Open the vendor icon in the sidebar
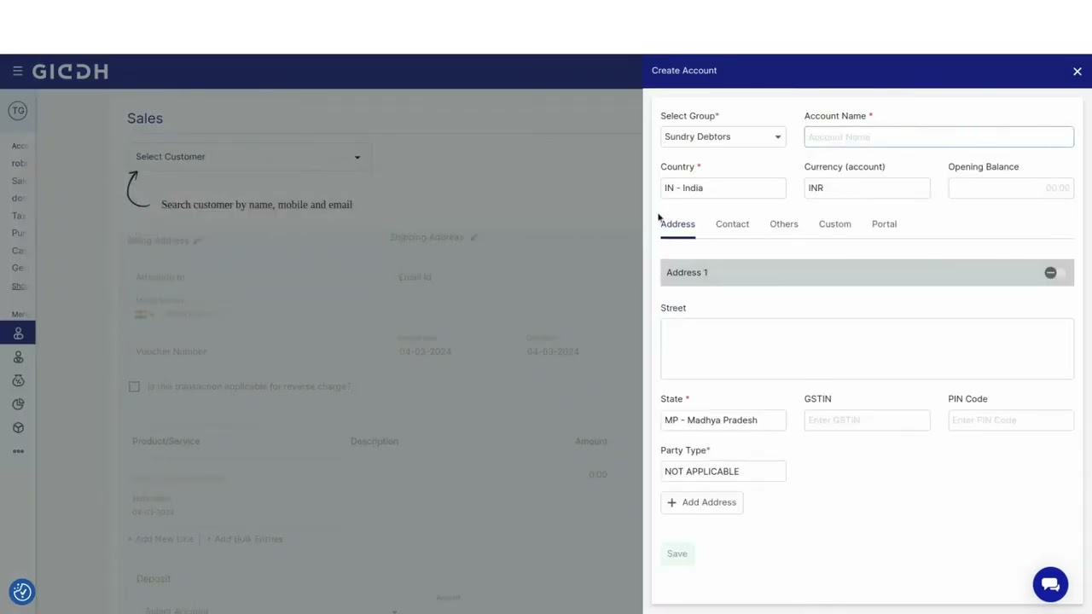This screenshot has width=1092, height=614. (x=18, y=357)
